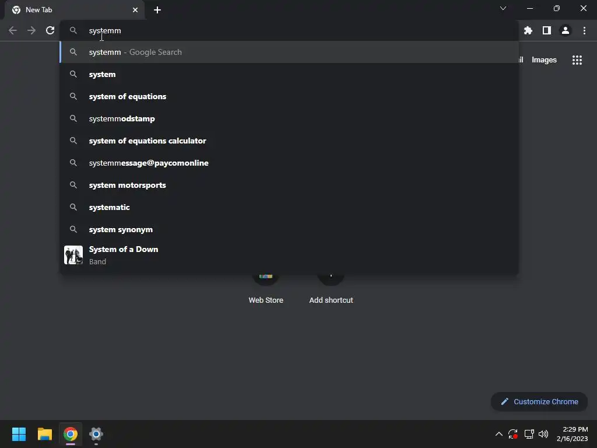597x448 pixels.
Task: Reload the page with the refresh icon
Action: click(50, 30)
